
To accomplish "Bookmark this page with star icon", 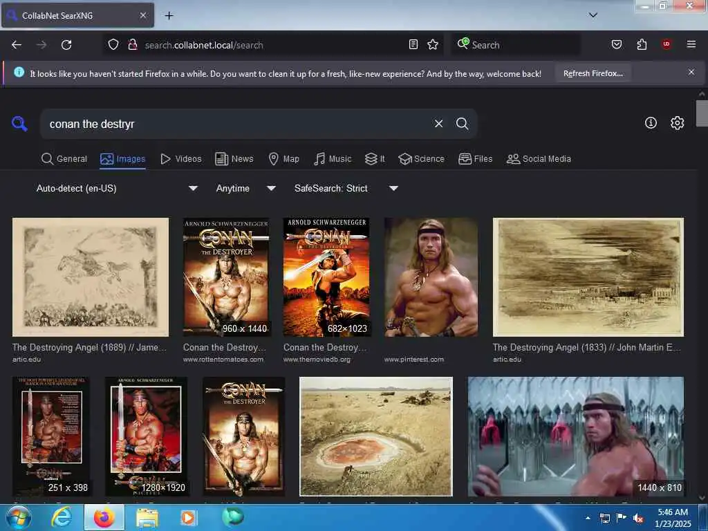I will pyautogui.click(x=433, y=45).
